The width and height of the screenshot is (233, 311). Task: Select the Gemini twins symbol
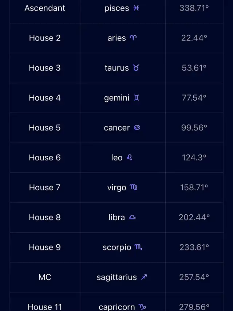[x=137, y=98]
